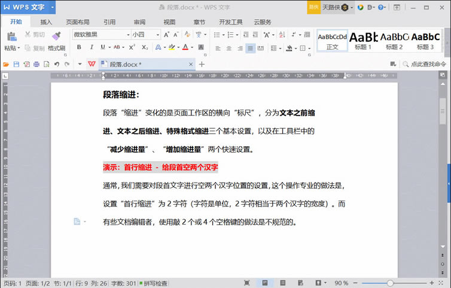This screenshot has height=288, width=451.
Task: Open WPS home red W icon
Action: pyautogui.click(x=92, y=64)
